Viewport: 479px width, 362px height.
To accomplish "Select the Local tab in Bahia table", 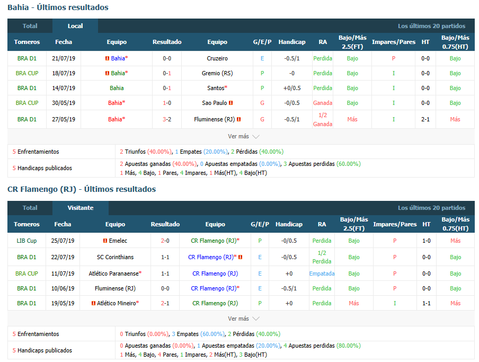I will point(75,26).
